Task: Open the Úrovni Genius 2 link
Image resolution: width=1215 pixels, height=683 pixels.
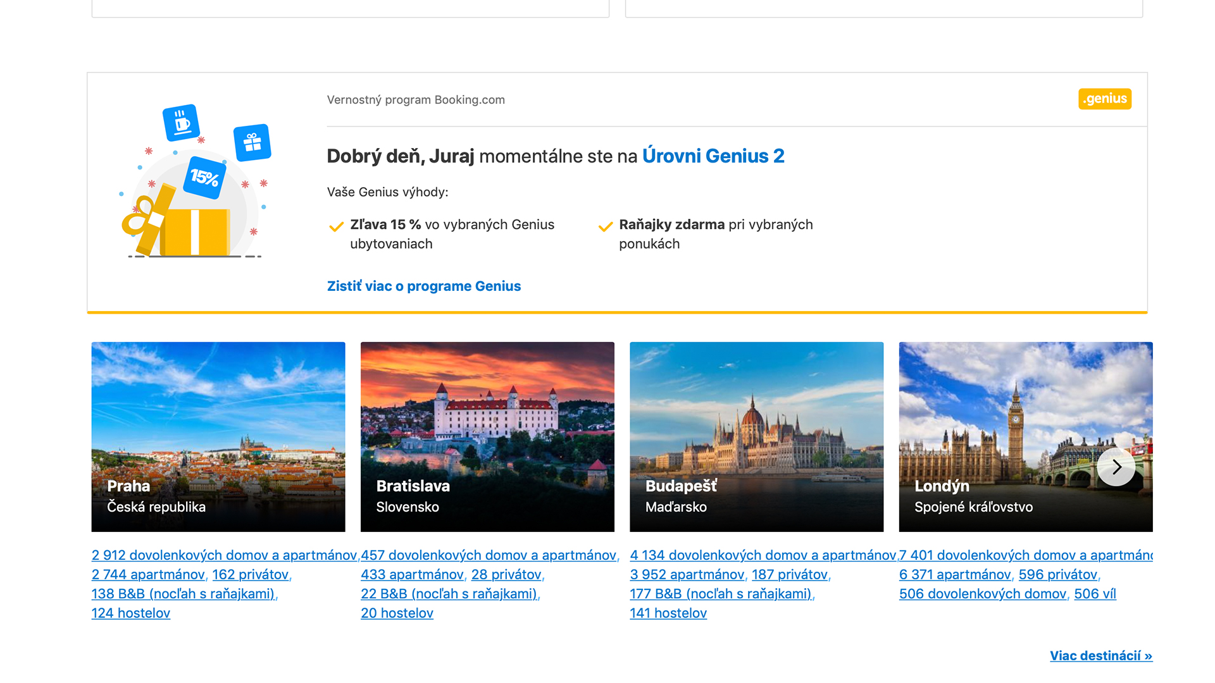Action: pyautogui.click(x=713, y=156)
